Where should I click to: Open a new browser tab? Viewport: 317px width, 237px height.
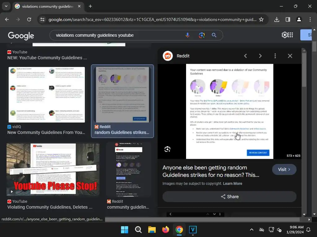(90, 6)
